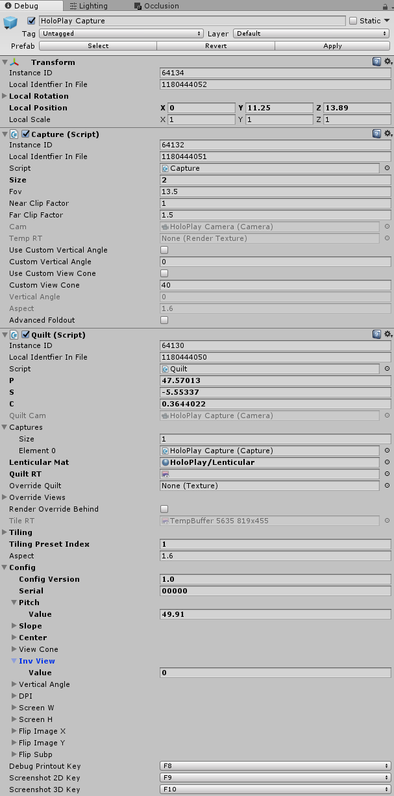Click the Custom View Cone field
Screen dimensions: 394x796
(x=276, y=285)
